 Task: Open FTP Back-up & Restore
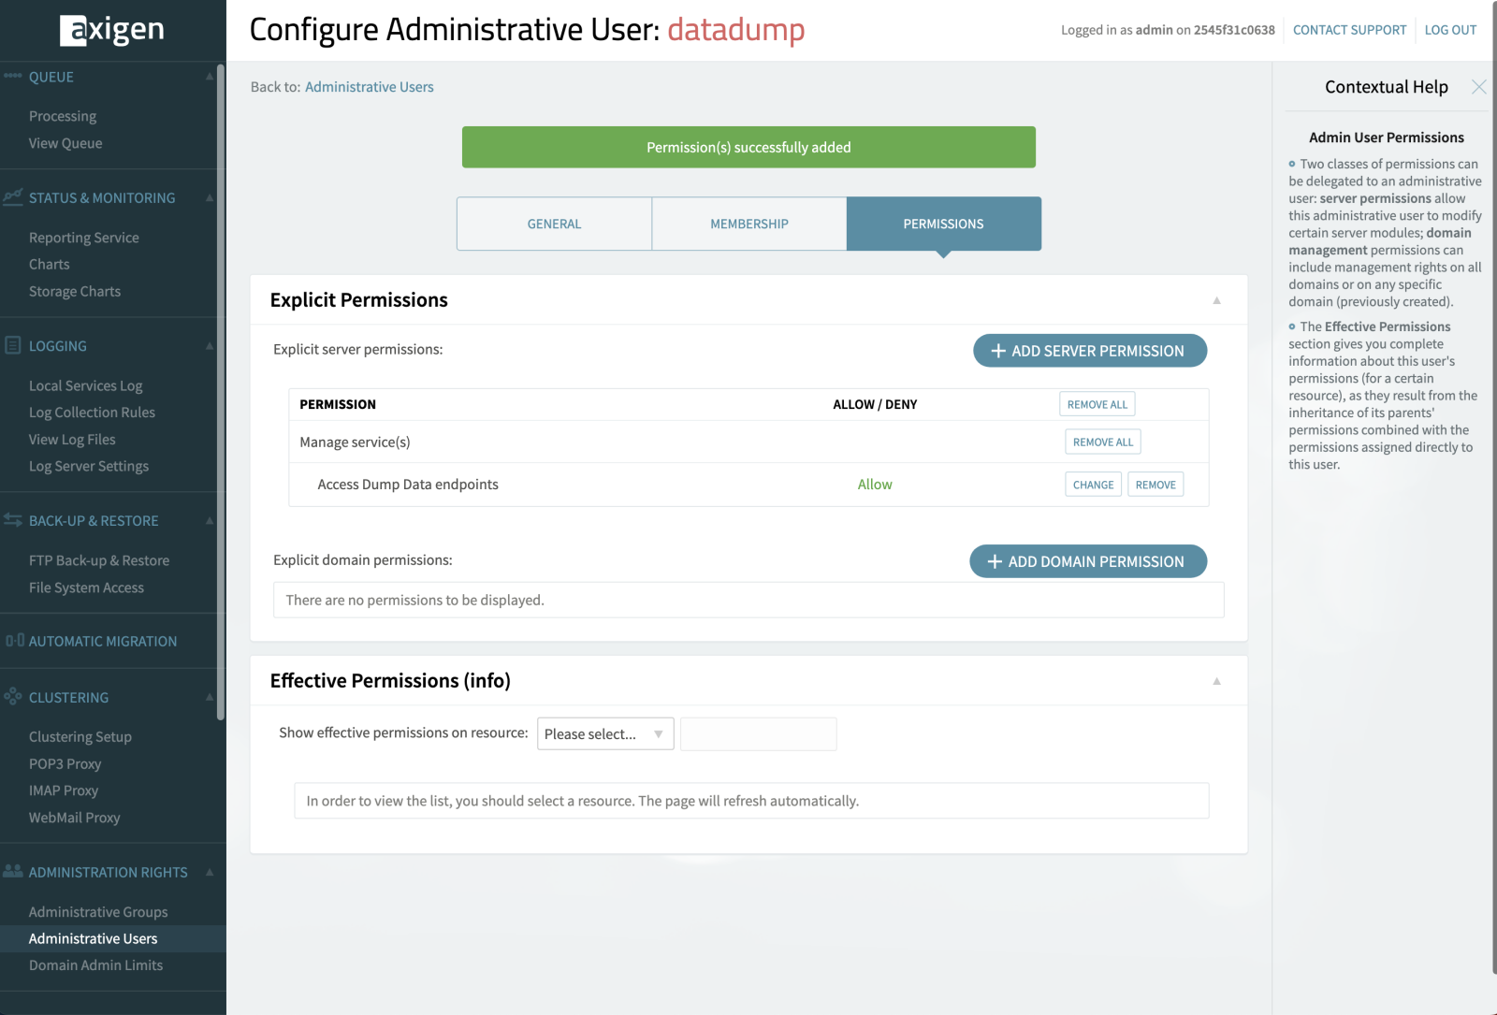99,560
